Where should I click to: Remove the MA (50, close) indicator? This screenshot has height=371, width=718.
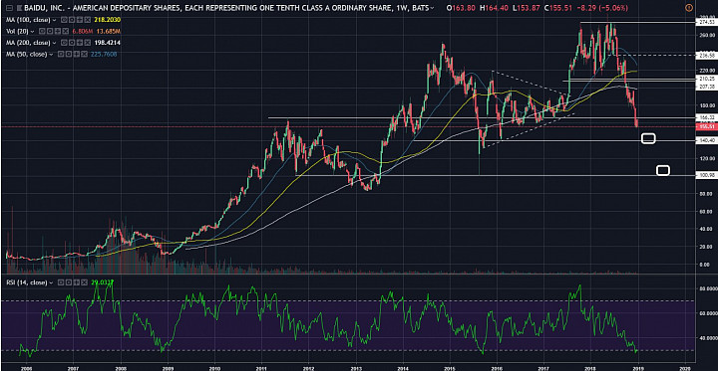(84, 54)
